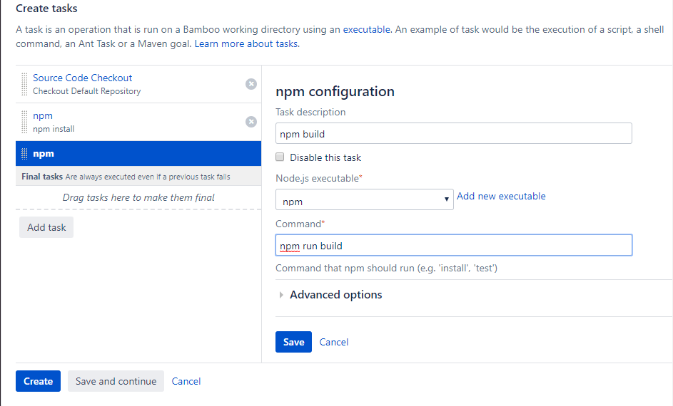Screen dimensions: 673x406
Task: Focus the Command input field
Action: [x=454, y=245]
